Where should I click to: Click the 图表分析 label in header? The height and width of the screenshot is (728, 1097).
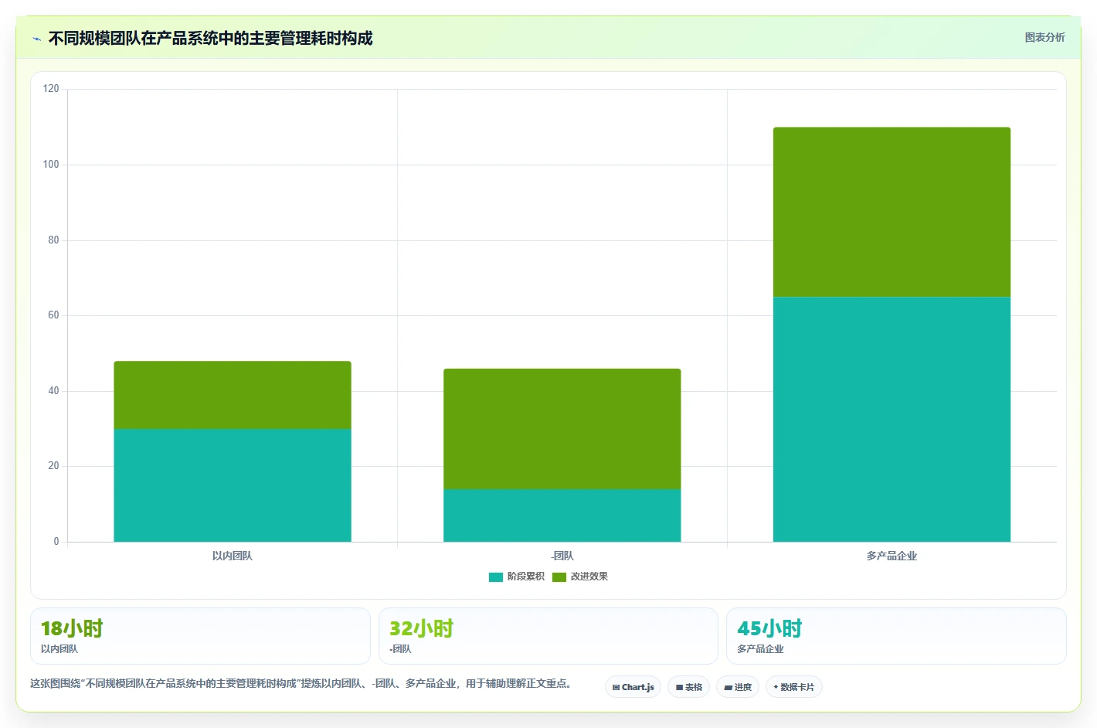[1044, 37]
